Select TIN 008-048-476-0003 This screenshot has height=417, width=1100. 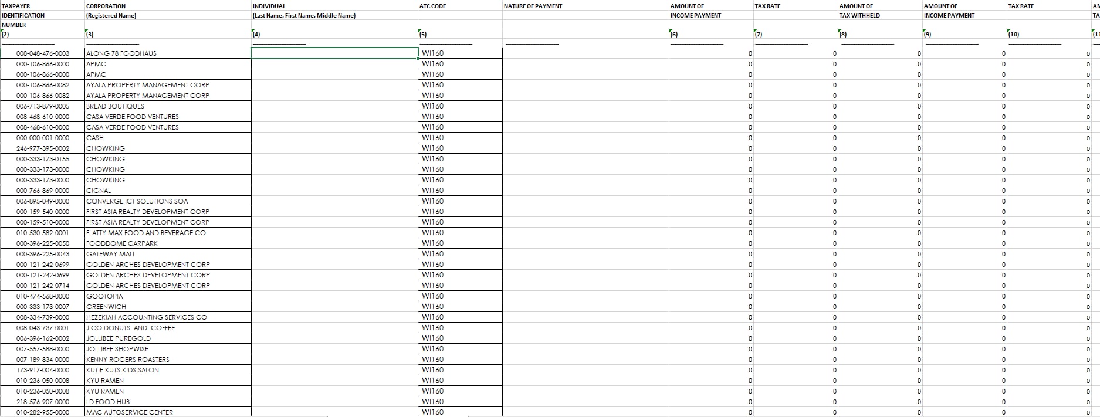click(x=43, y=53)
